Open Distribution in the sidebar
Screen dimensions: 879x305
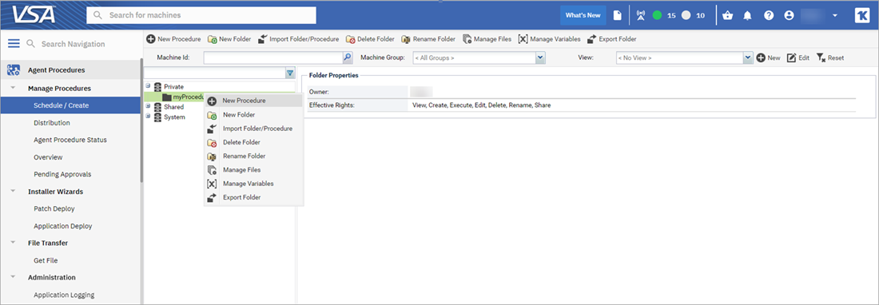pyautogui.click(x=52, y=123)
